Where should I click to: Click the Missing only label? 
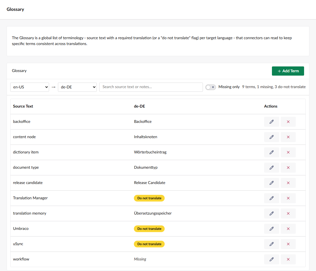point(229,87)
